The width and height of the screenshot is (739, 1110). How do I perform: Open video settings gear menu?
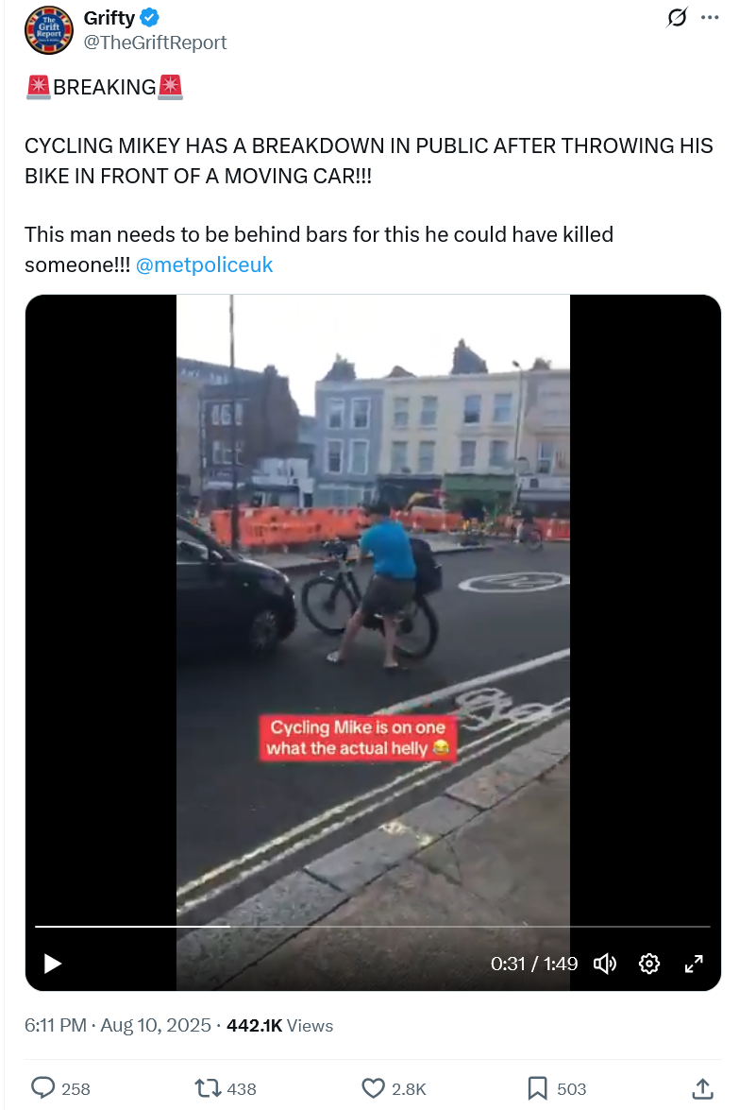point(649,964)
